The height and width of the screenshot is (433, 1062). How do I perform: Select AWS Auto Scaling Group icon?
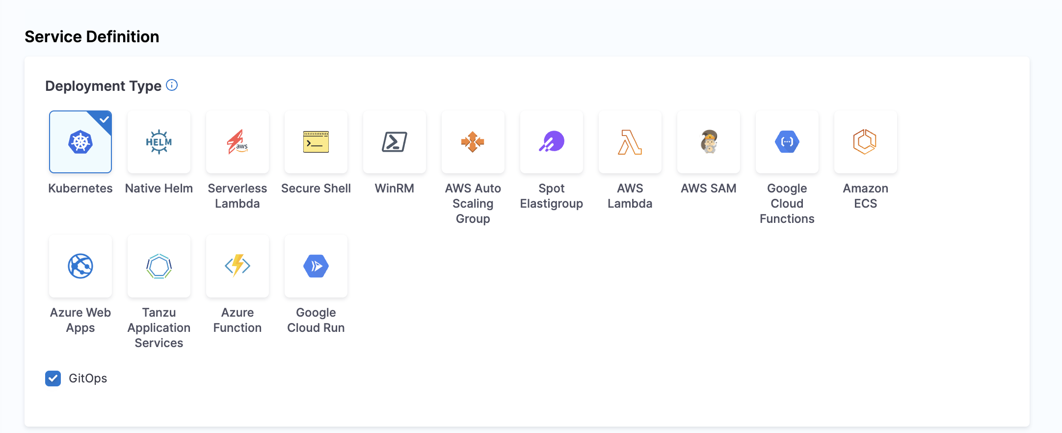pyautogui.click(x=473, y=142)
